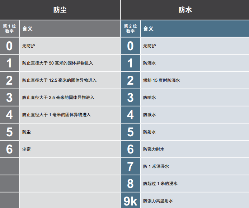
Task: Click the 倾斜 15 度时防滴水 text
Action: (161, 80)
